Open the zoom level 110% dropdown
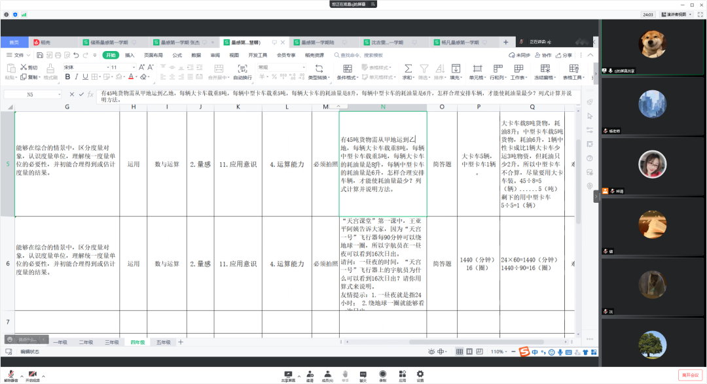 click(499, 351)
